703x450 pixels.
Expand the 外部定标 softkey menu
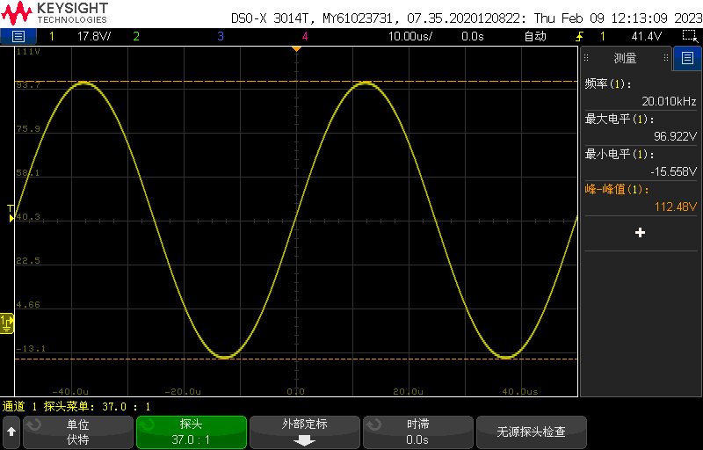tap(305, 432)
